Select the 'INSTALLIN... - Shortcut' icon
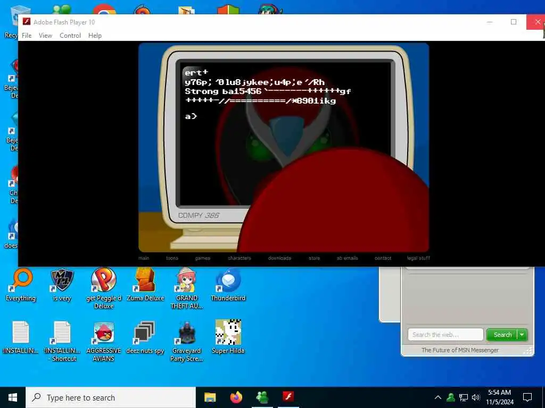 [62, 342]
